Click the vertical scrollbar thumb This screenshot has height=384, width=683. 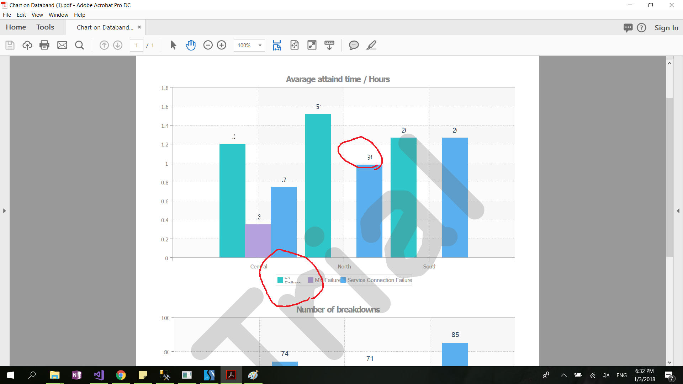pos(670,177)
